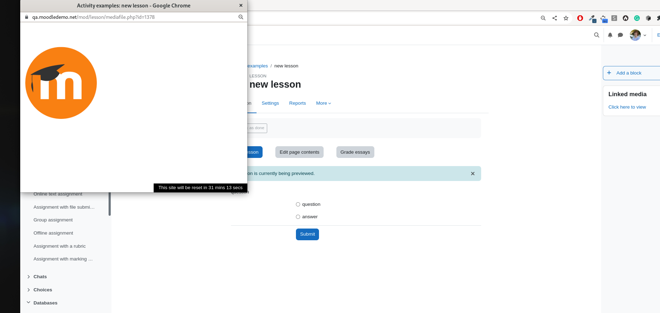Open 'Assignment with a rubric' item
660x313 pixels.
tap(60, 246)
